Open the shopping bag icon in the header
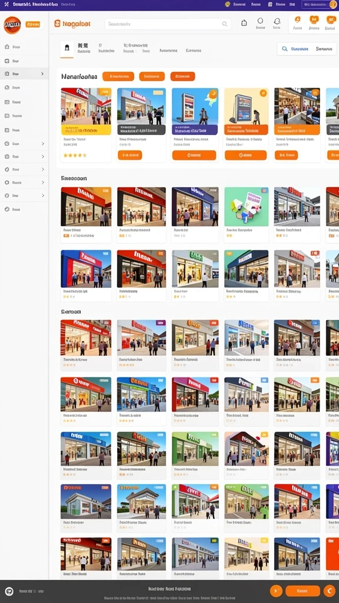Image resolution: width=339 pixels, height=603 pixels. click(x=244, y=23)
